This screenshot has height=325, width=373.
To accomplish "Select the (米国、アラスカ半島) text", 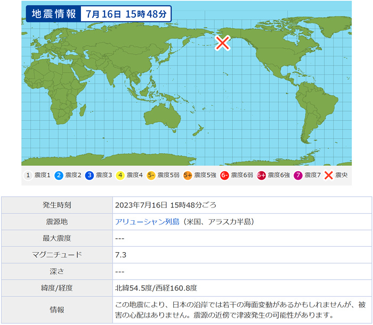I will 218,222.
